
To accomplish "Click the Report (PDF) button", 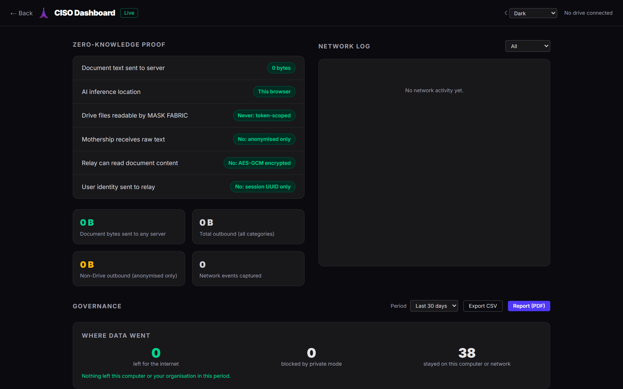I will coord(529,306).
